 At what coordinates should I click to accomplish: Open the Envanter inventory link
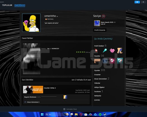pyautogui.click(x=97, y=75)
